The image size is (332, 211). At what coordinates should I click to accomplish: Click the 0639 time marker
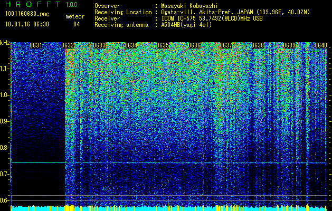click(289, 45)
